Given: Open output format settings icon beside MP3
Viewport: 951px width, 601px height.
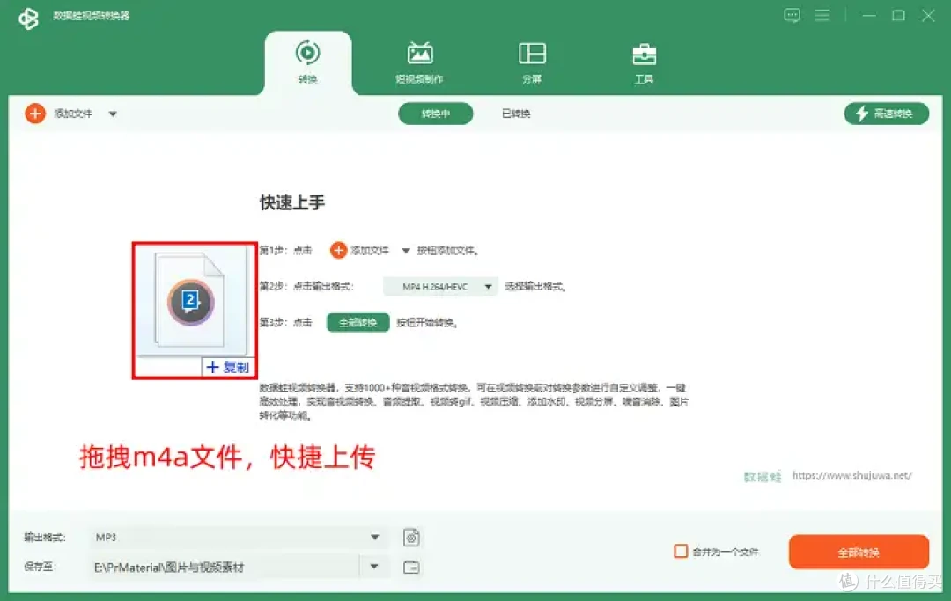Looking at the screenshot, I should click(x=411, y=538).
